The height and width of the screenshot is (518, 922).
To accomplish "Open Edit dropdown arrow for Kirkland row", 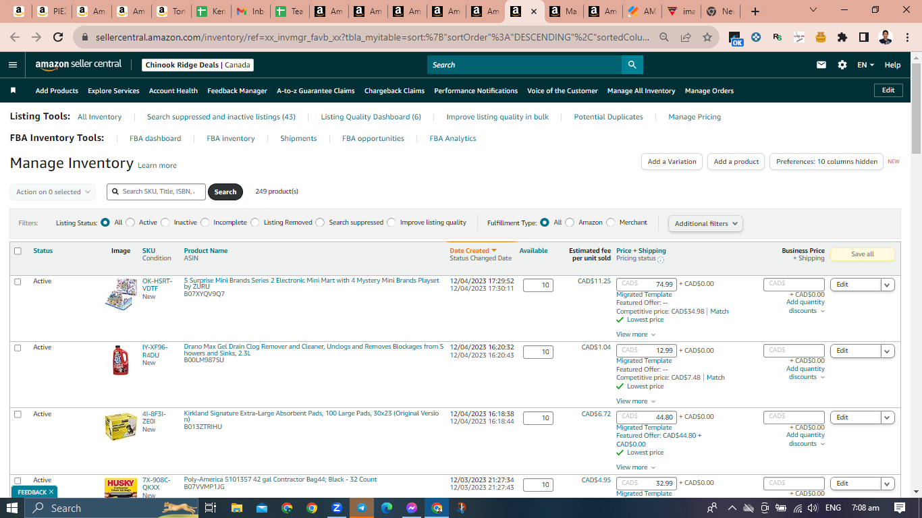I will tap(888, 418).
